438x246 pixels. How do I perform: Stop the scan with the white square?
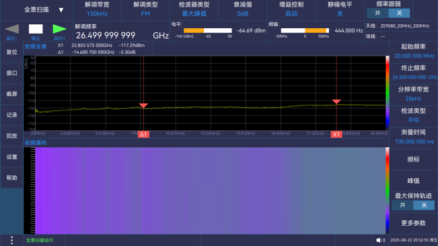[36, 29]
